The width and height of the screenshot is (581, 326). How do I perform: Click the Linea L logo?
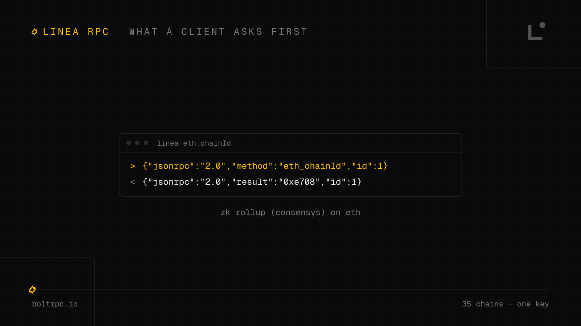pos(537,31)
